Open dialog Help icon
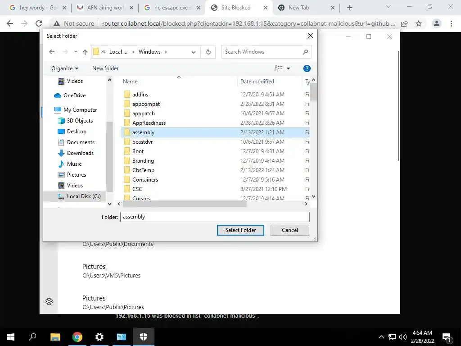This screenshot has width=461, height=346. pyautogui.click(x=307, y=68)
